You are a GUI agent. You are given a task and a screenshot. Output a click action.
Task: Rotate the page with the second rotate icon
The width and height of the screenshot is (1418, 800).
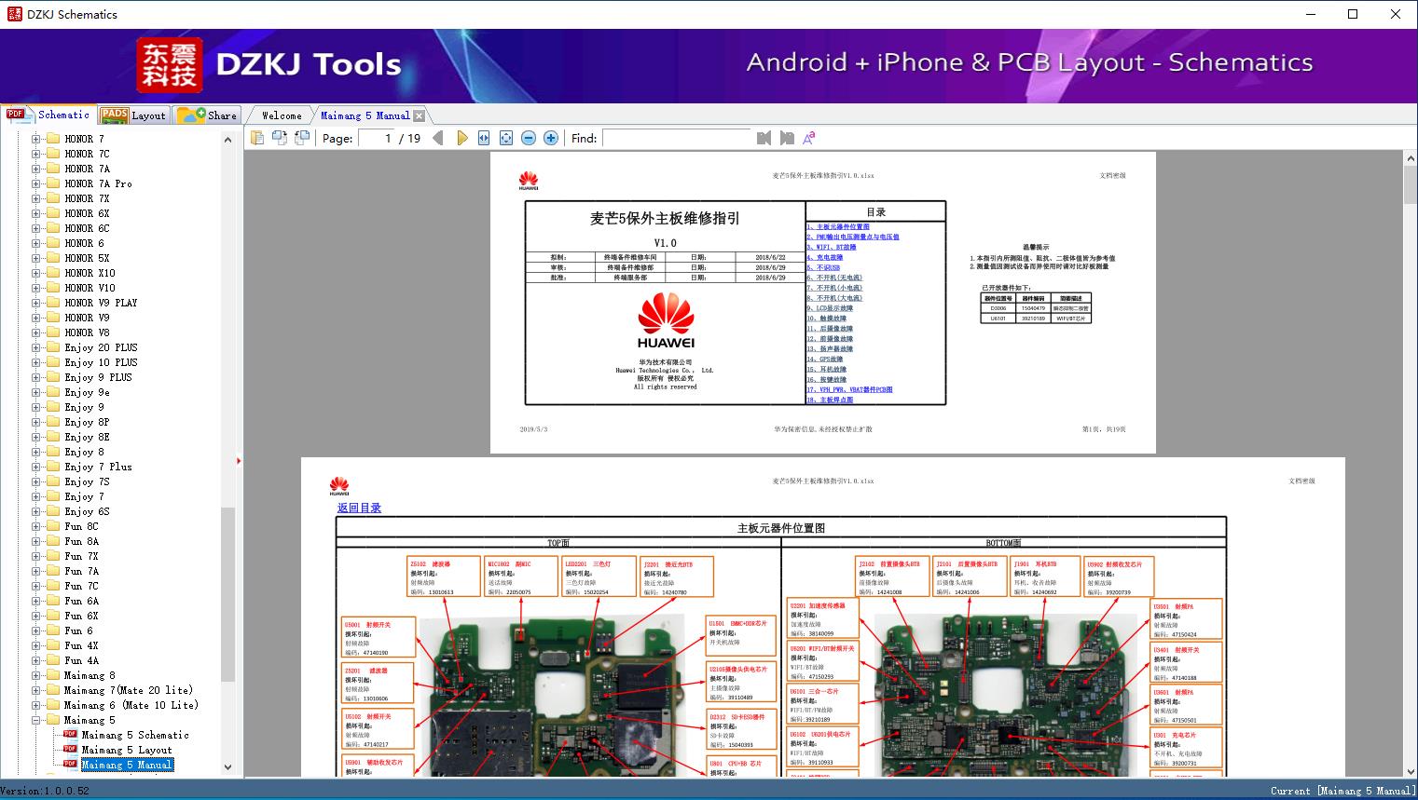click(301, 138)
